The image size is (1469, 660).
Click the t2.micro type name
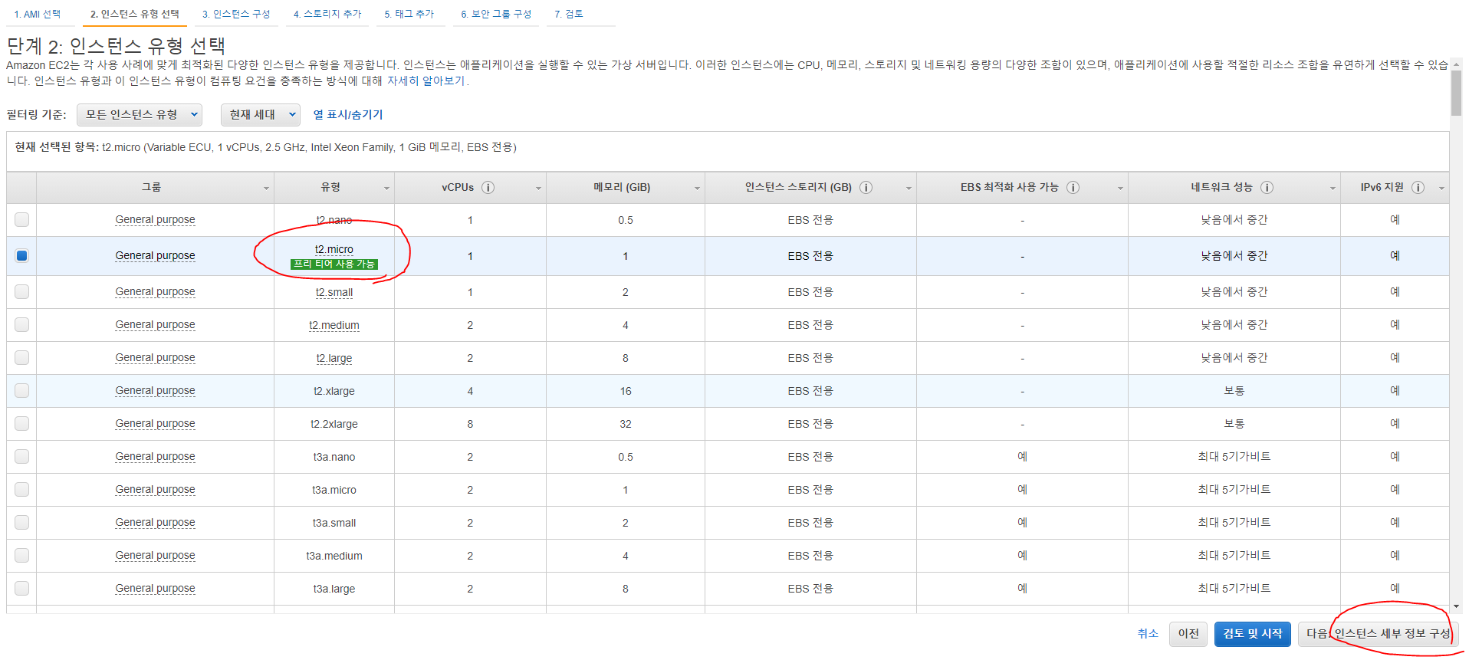334,250
